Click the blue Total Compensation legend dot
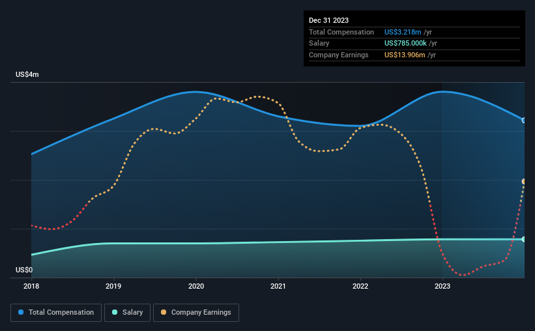 click(21, 312)
